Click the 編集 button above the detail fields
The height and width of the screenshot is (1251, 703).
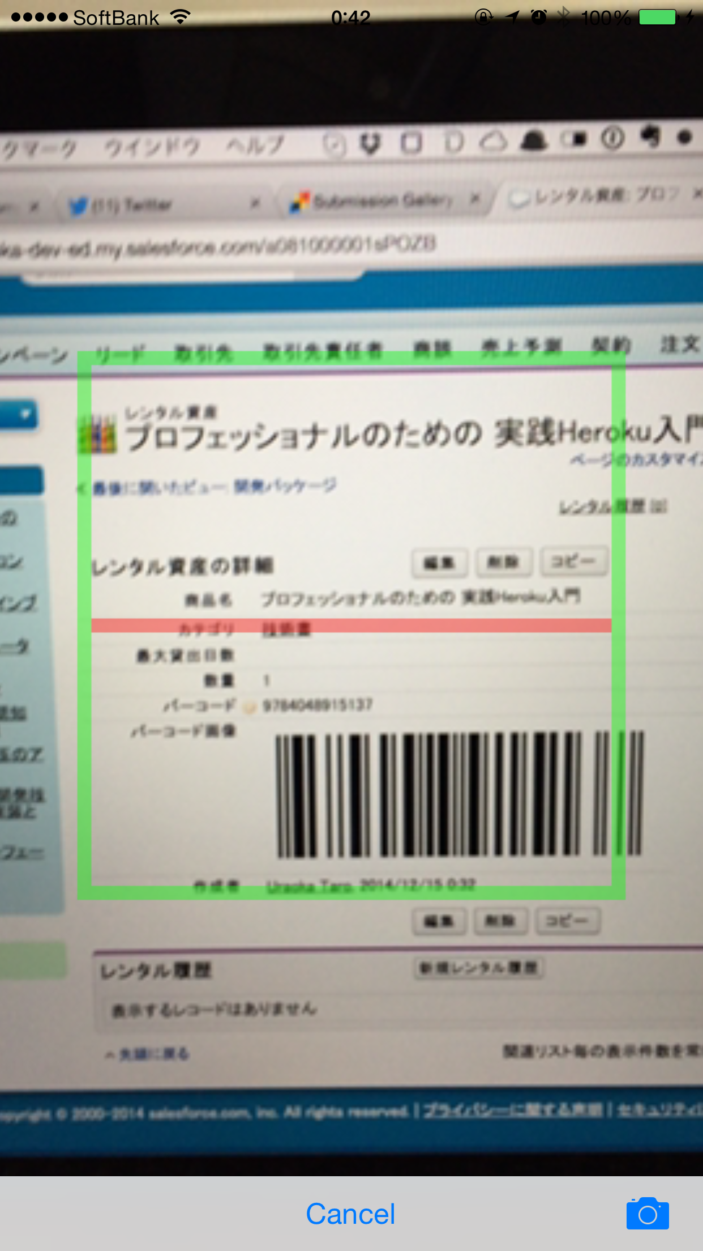pyautogui.click(x=440, y=563)
